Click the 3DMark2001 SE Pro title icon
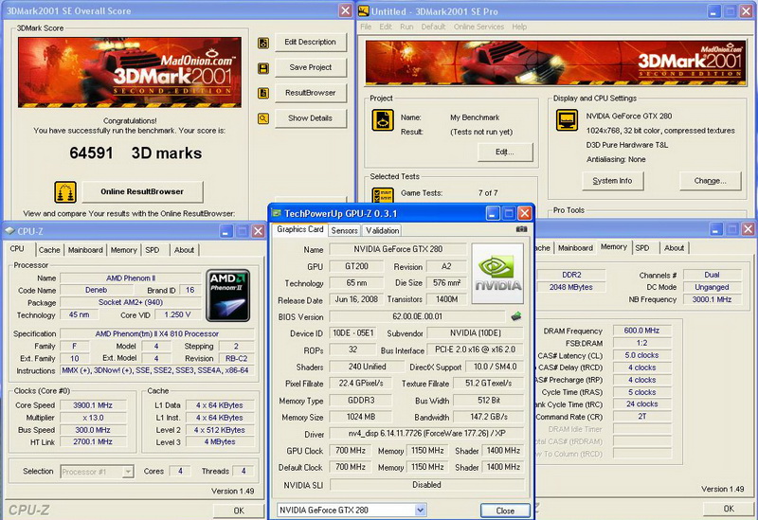Screen dimensions: 758x520 pyautogui.click(x=364, y=10)
